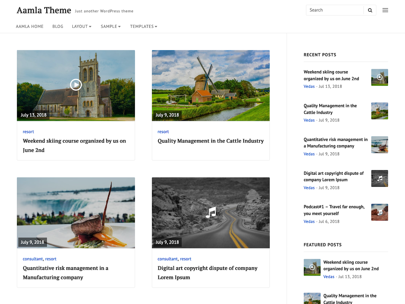Open the Blog menu item

(58, 26)
